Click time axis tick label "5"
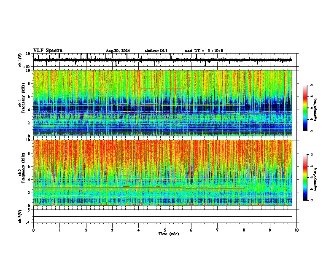Screen dimensions: 334x258 coord(165,230)
